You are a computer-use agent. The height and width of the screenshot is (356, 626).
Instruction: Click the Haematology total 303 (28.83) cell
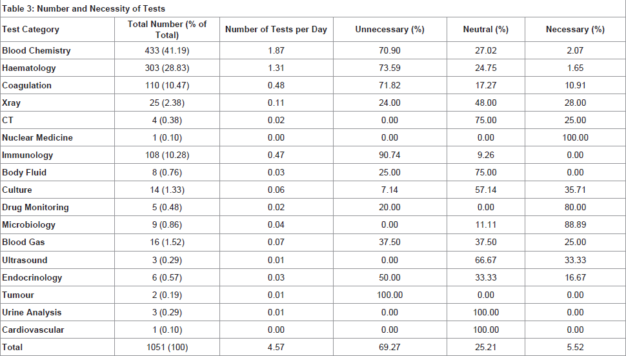(x=167, y=68)
